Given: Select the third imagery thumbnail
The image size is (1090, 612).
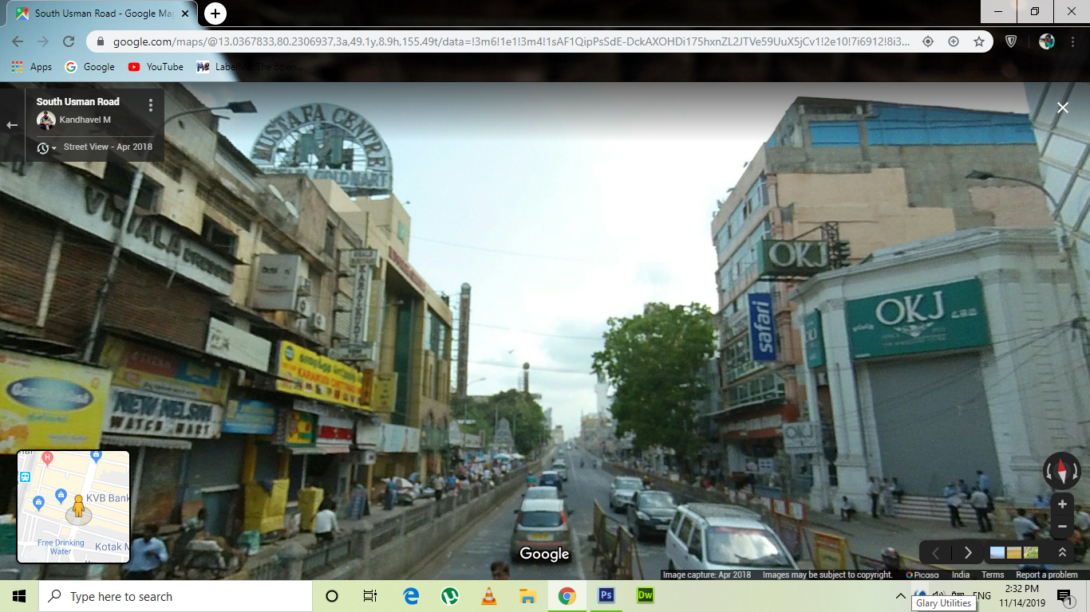Looking at the screenshot, I should (1031, 552).
